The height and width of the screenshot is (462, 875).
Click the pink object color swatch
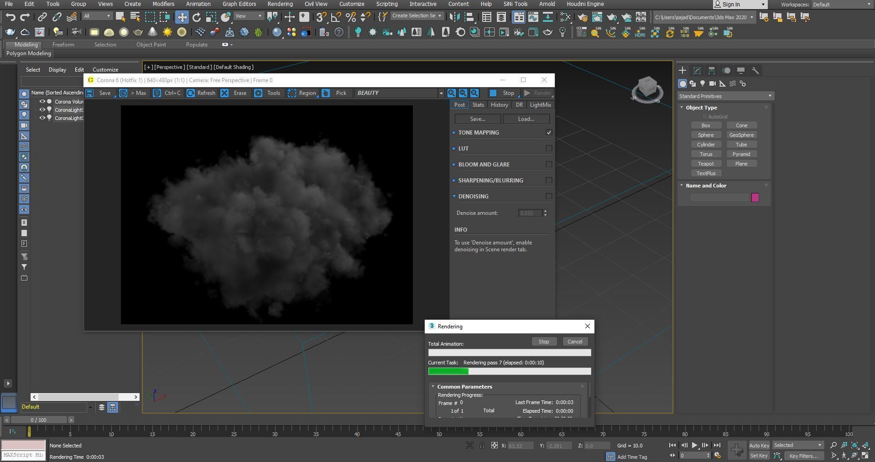pyautogui.click(x=755, y=197)
